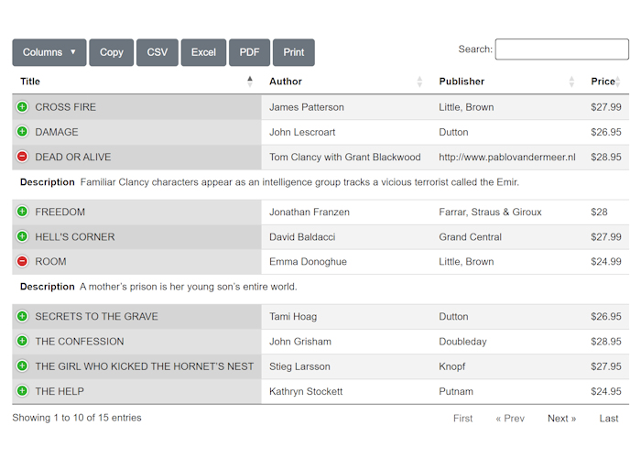The width and height of the screenshot is (641, 458).
Task: Click the $27.95 price cell
Action: (x=606, y=366)
